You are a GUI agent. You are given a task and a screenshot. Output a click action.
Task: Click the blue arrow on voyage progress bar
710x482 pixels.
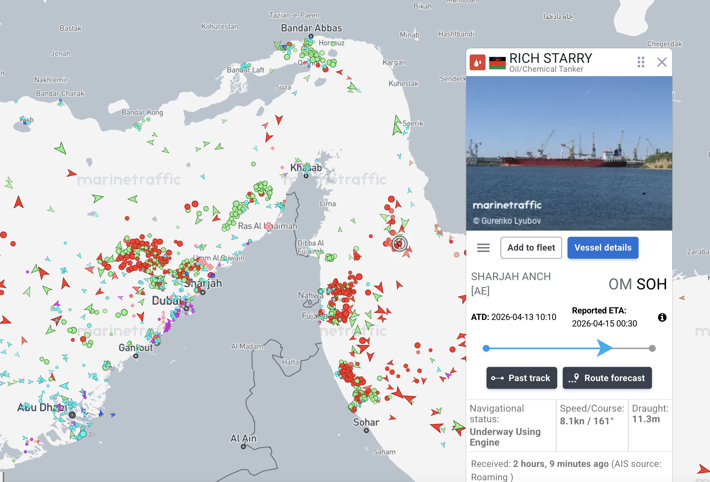pos(604,348)
